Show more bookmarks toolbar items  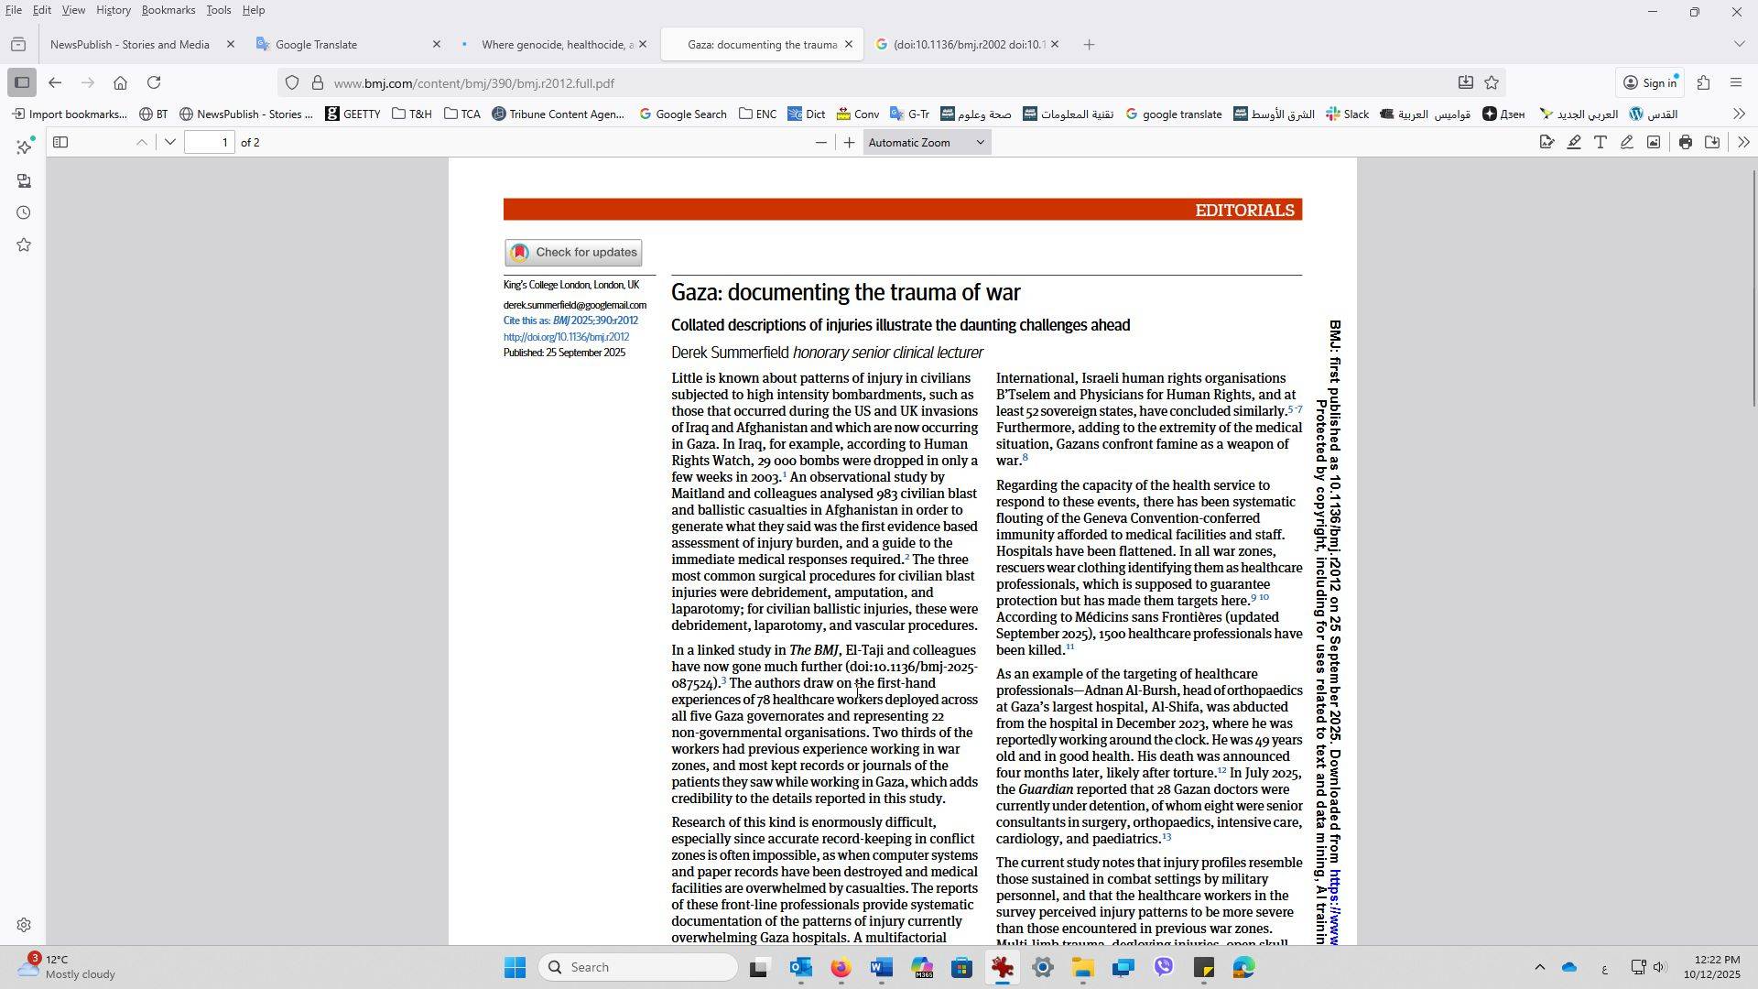tap(1739, 114)
